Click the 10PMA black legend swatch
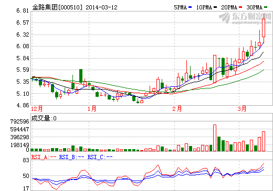The image size is (273, 191). click(x=215, y=7)
